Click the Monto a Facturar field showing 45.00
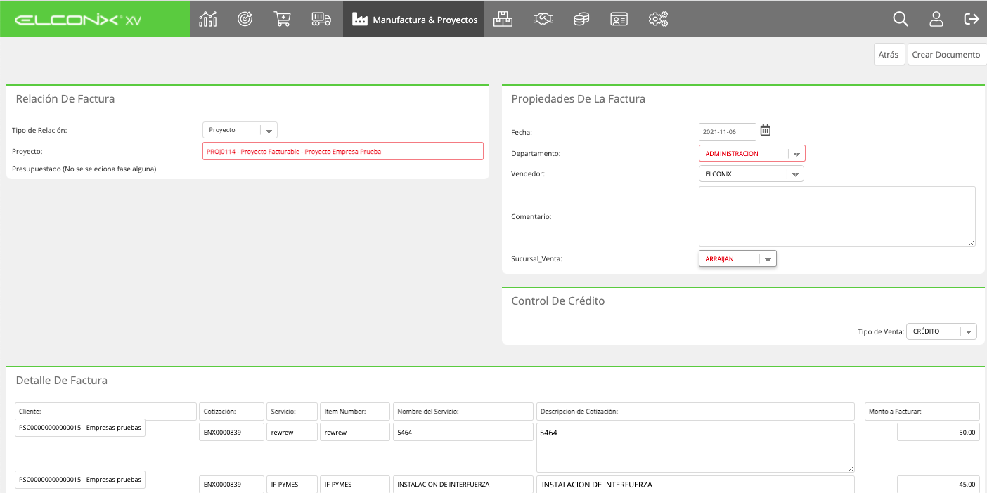The width and height of the screenshot is (987, 493). (938, 484)
